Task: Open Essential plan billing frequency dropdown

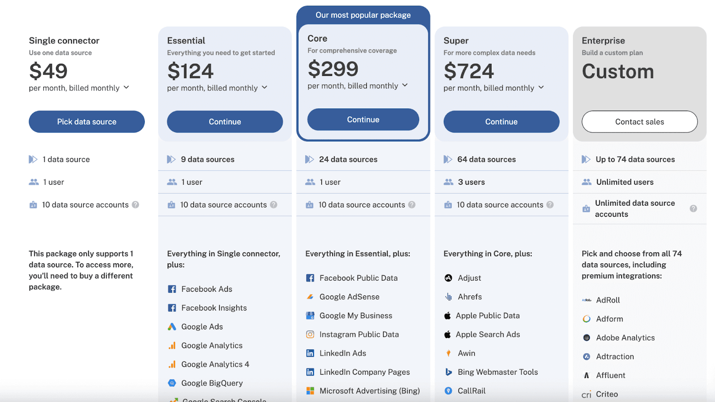Action: pos(265,87)
